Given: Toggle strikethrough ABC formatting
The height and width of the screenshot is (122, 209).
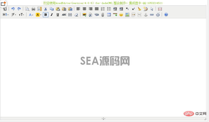Looking at the screenshot, I should click(x=64, y=15).
